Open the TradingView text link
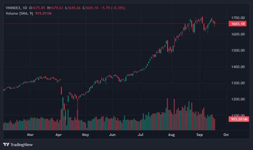The image size is (253, 150). click(21, 145)
